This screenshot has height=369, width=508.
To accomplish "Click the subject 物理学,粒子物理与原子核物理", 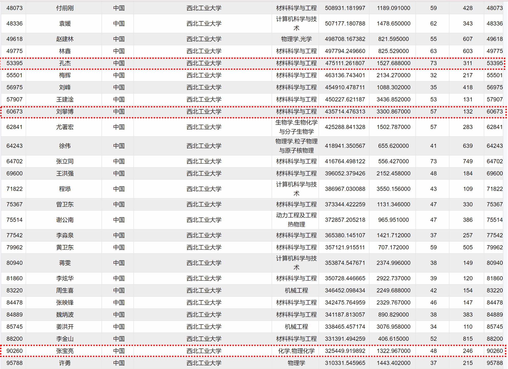I will [x=296, y=146].
